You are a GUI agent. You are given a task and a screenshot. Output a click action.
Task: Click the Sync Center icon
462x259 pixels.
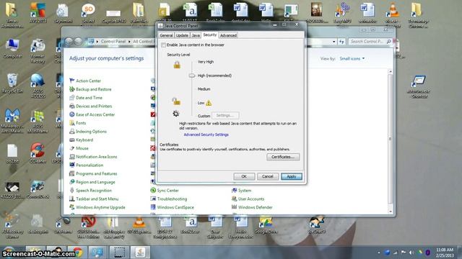tap(153, 191)
